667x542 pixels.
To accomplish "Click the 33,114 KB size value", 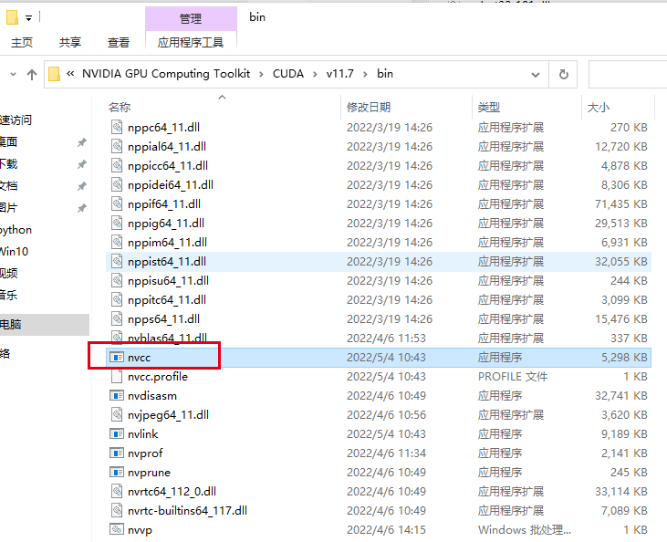I will pyautogui.click(x=621, y=492).
